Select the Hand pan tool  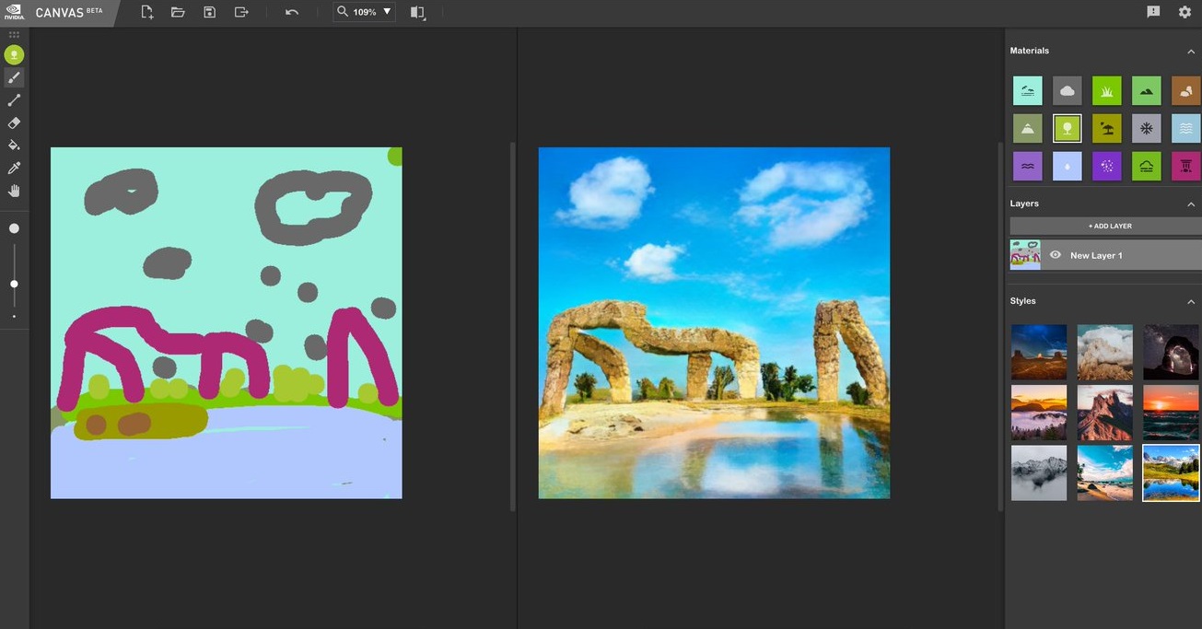(14, 191)
